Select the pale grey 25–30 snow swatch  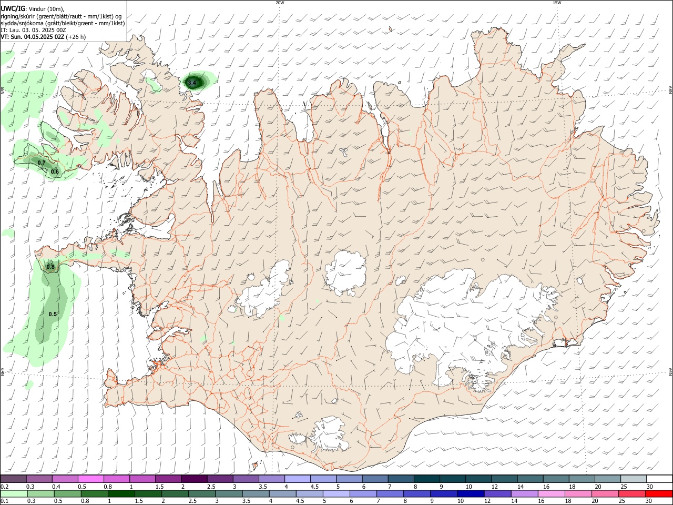click(633, 479)
